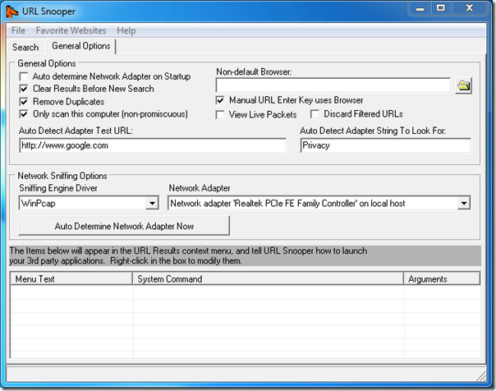Click the Menu Text column header
Screen dimensions: 496x391
(71, 279)
